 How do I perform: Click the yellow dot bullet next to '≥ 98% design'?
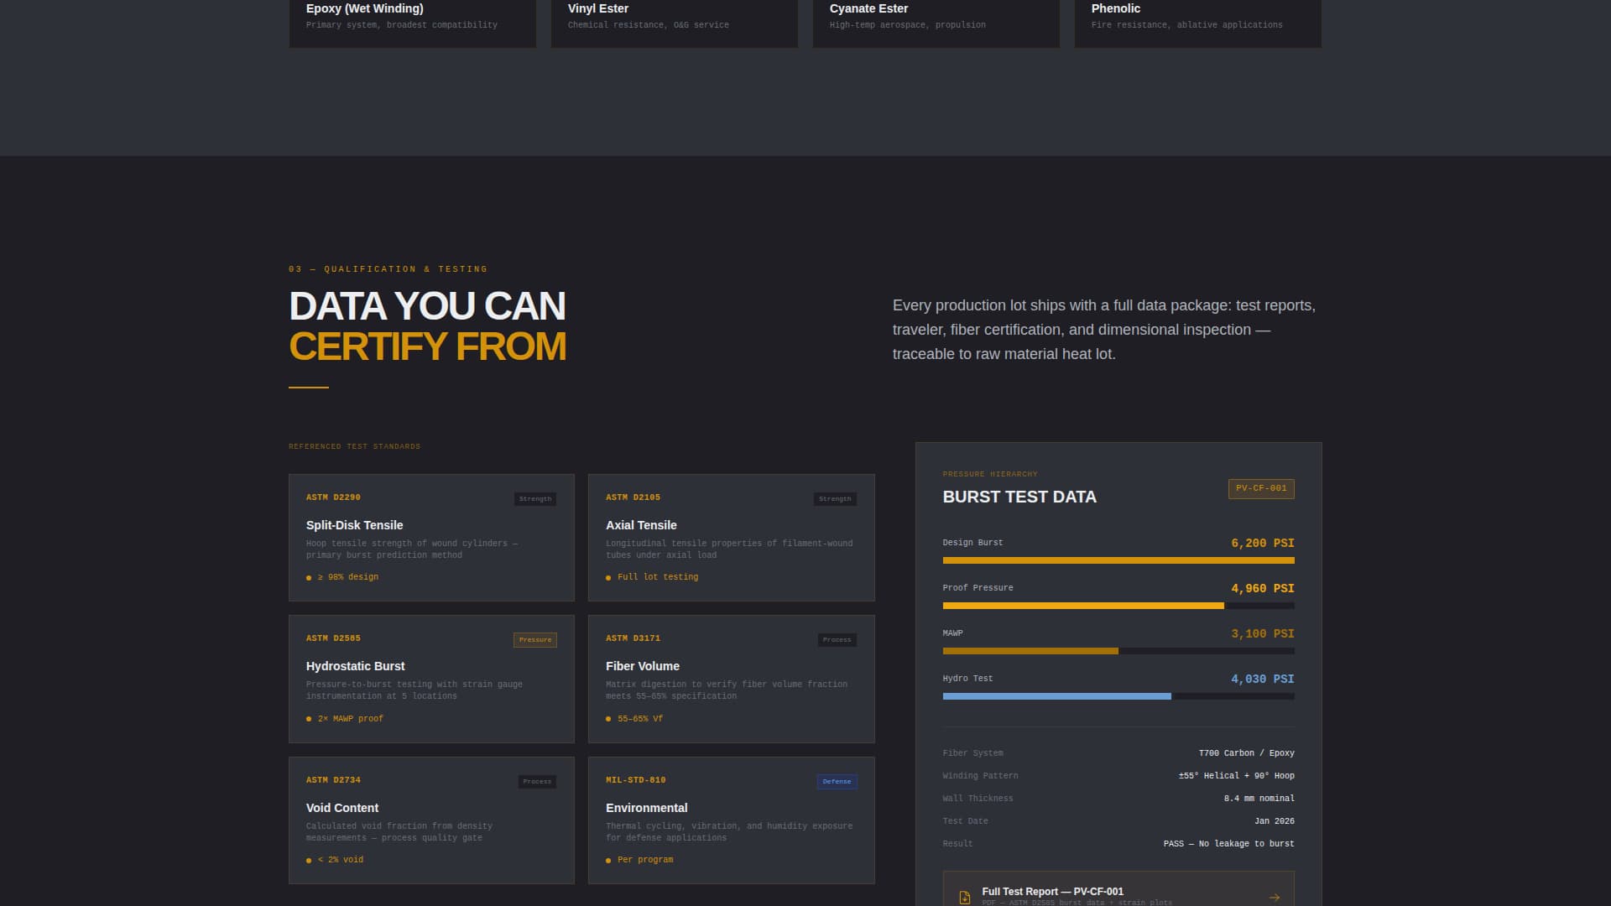point(310,576)
